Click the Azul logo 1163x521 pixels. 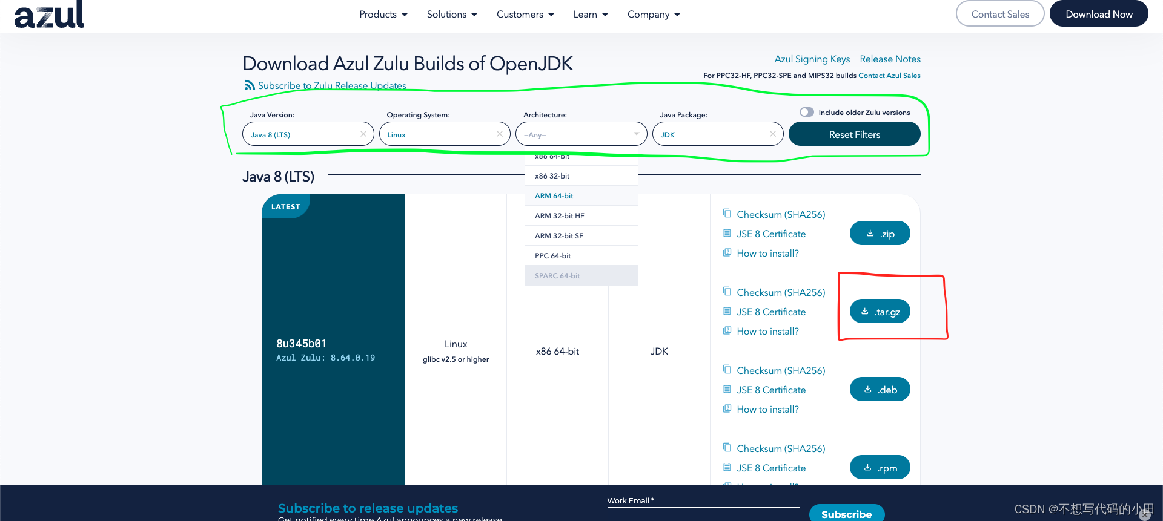tap(49, 15)
